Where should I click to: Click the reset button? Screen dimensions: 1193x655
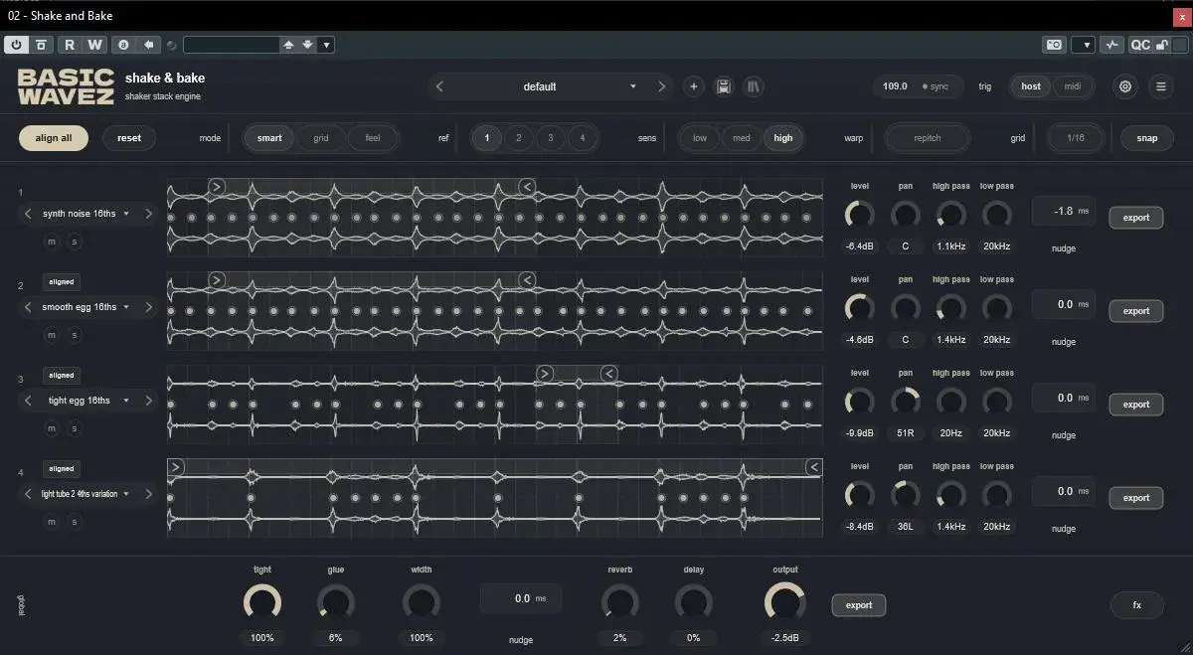tap(129, 138)
